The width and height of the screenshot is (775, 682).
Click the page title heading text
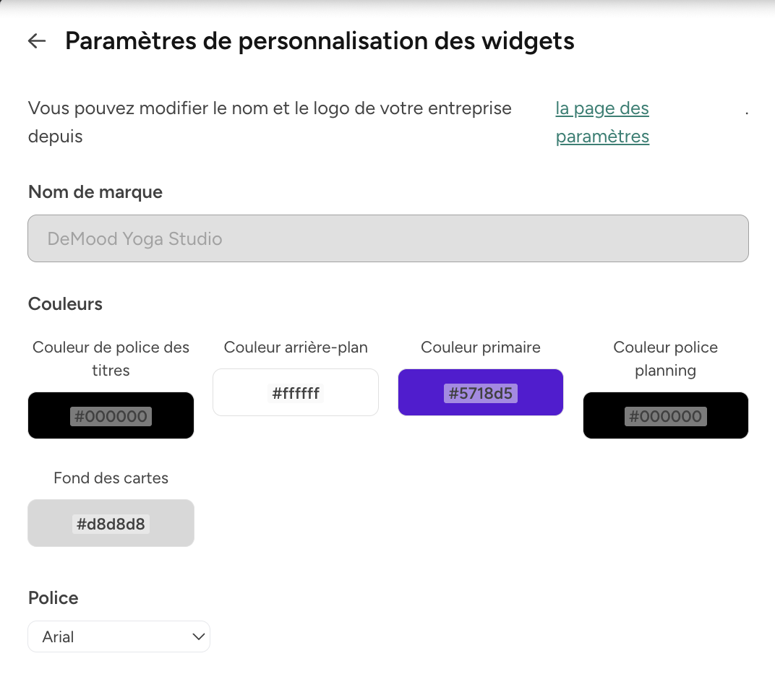pos(320,41)
